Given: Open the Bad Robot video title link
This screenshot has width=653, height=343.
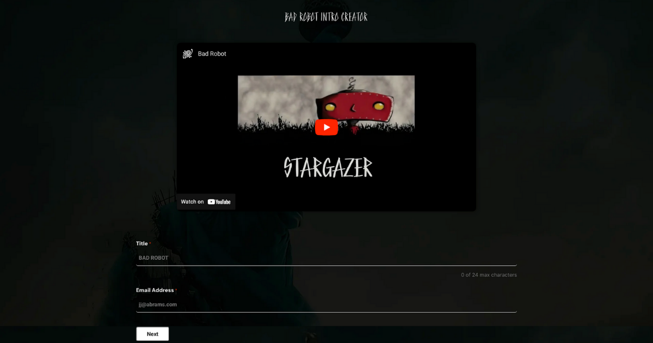Looking at the screenshot, I should pos(212,54).
